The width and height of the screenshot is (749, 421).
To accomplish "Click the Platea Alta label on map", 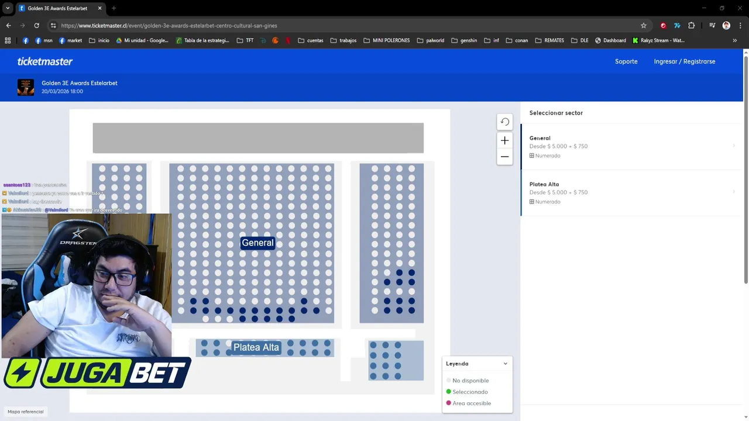I will [x=256, y=347].
